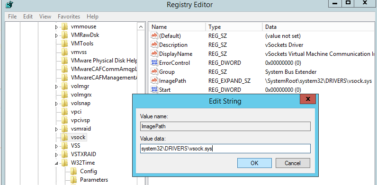Select the \SystemRoot\system32\DRIVERS\vsock.sys data cell
This screenshot has height=185, width=377.
[318, 81]
